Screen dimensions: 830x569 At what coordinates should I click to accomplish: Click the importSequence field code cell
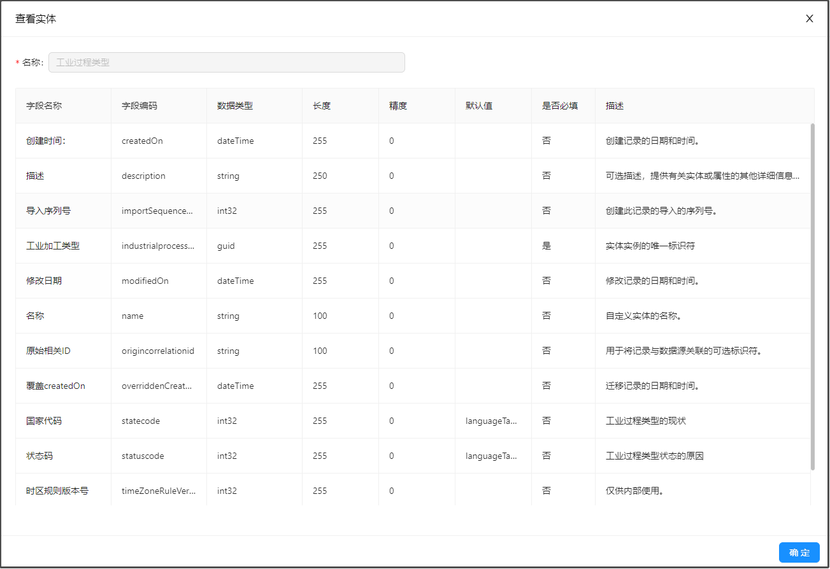[x=157, y=211]
